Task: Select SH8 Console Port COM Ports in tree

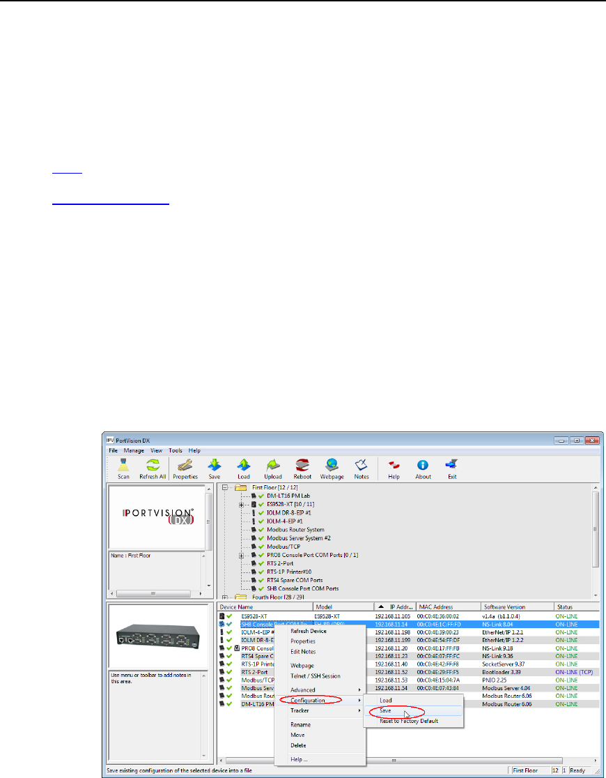Action: (x=302, y=588)
